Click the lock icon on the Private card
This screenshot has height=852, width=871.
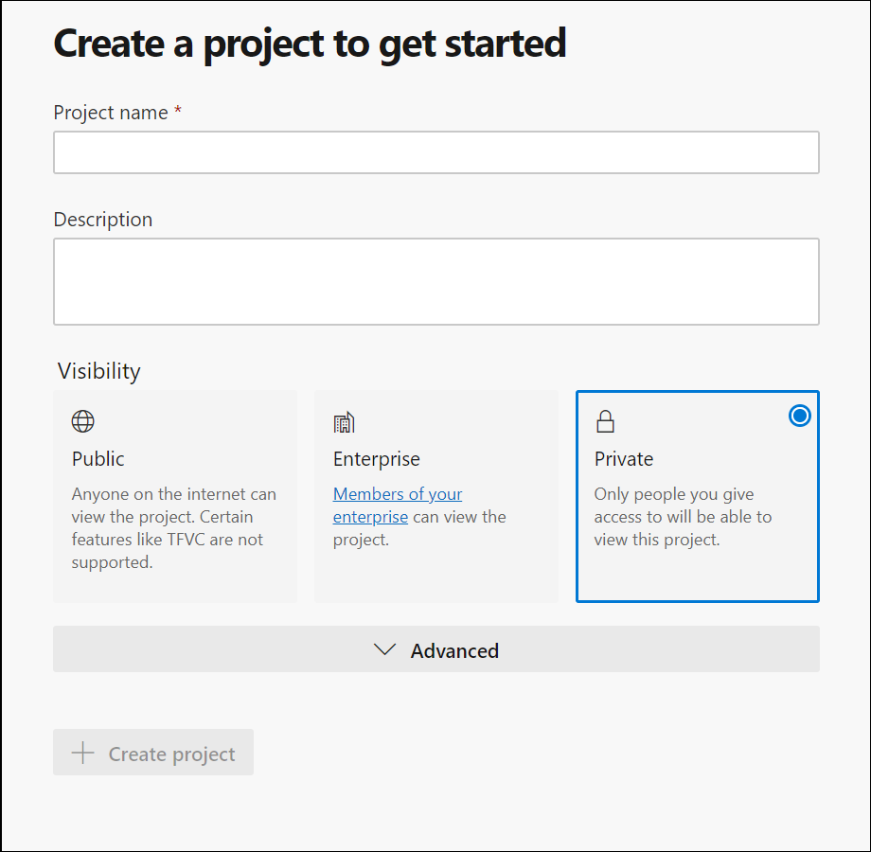point(605,421)
